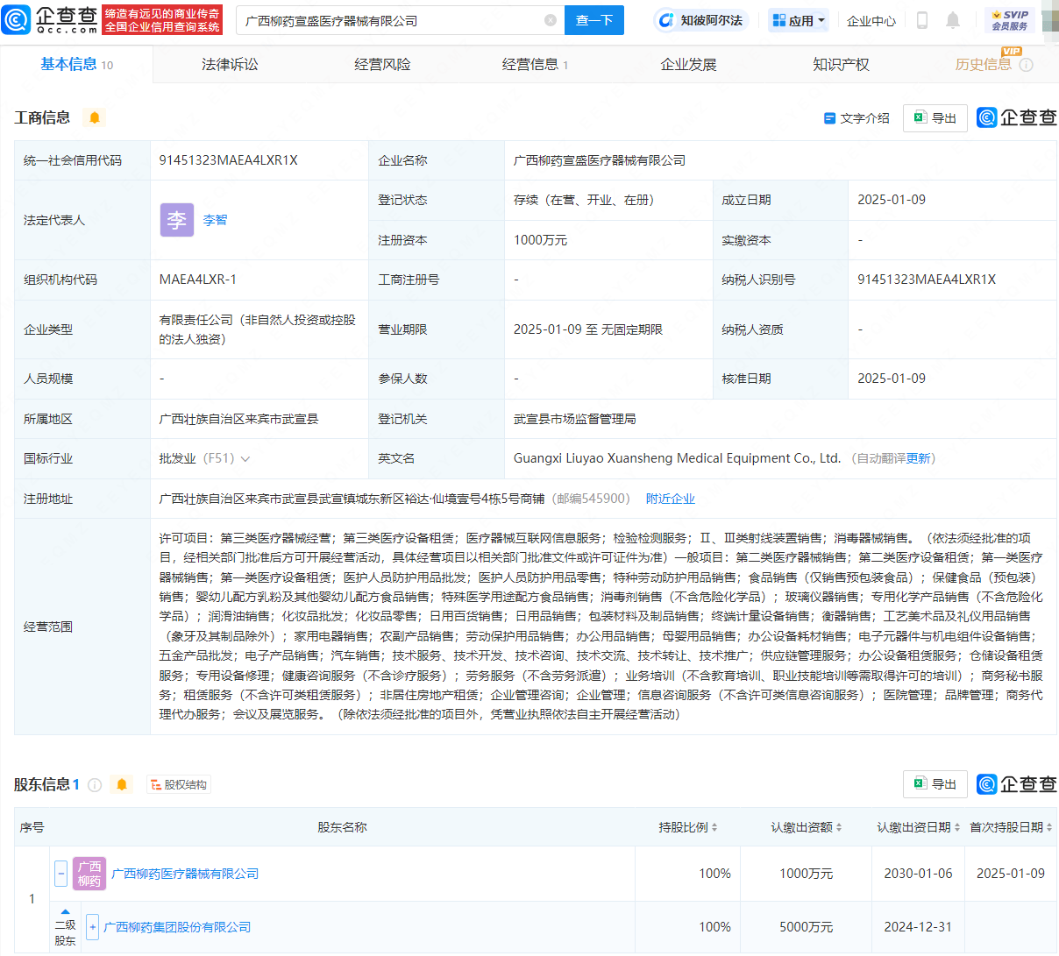Image resolution: width=1059 pixels, height=956 pixels.
Task: Select the 纳税人识别号 value 91451323MAEA4LXR1X
Action: (x=927, y=280)
